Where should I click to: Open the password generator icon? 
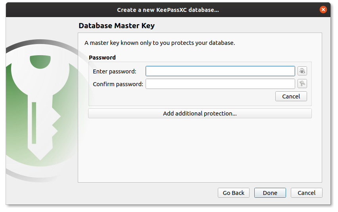click(302, 84)
